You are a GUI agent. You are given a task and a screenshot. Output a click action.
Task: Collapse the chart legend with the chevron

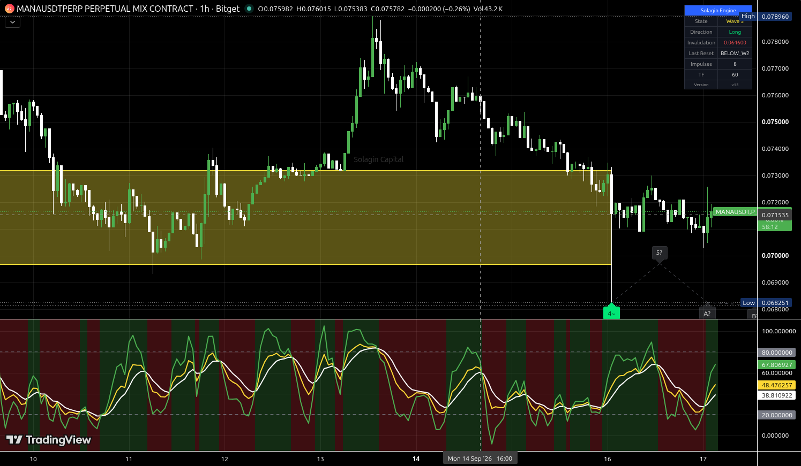click(12, 22)
